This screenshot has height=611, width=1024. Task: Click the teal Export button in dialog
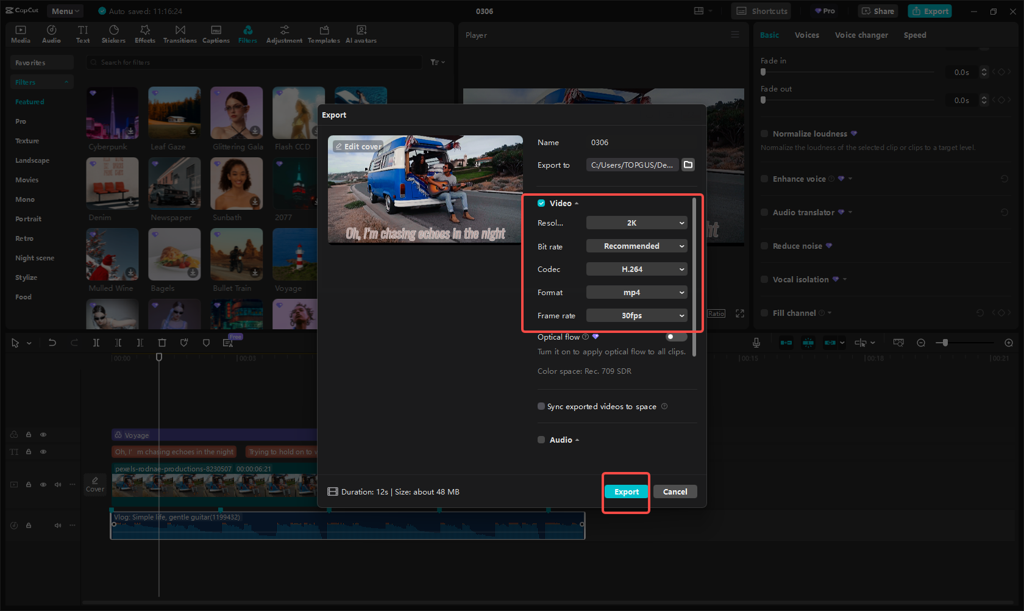(626, 492)
